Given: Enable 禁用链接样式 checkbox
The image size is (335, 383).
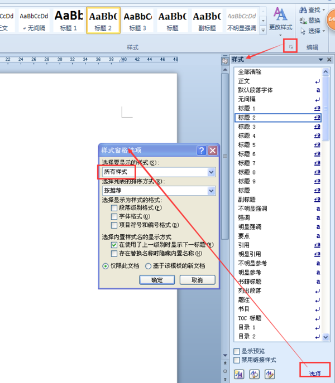Looking at the screenshot, I should tap(237, 360).
